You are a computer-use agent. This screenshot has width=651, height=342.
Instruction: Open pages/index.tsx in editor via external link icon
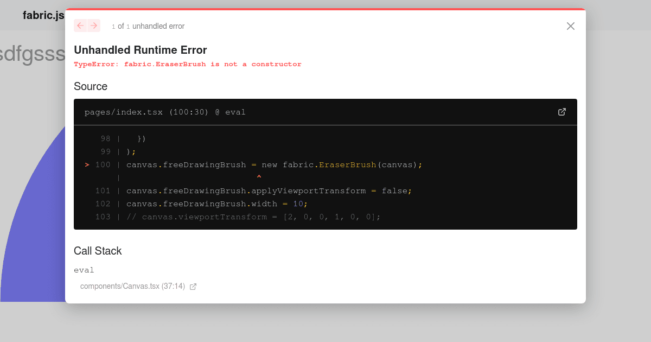click(x=562, y=112)
